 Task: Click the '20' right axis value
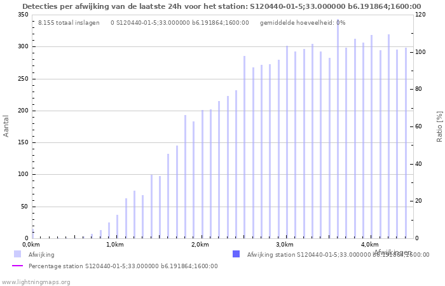pos(418,201)
